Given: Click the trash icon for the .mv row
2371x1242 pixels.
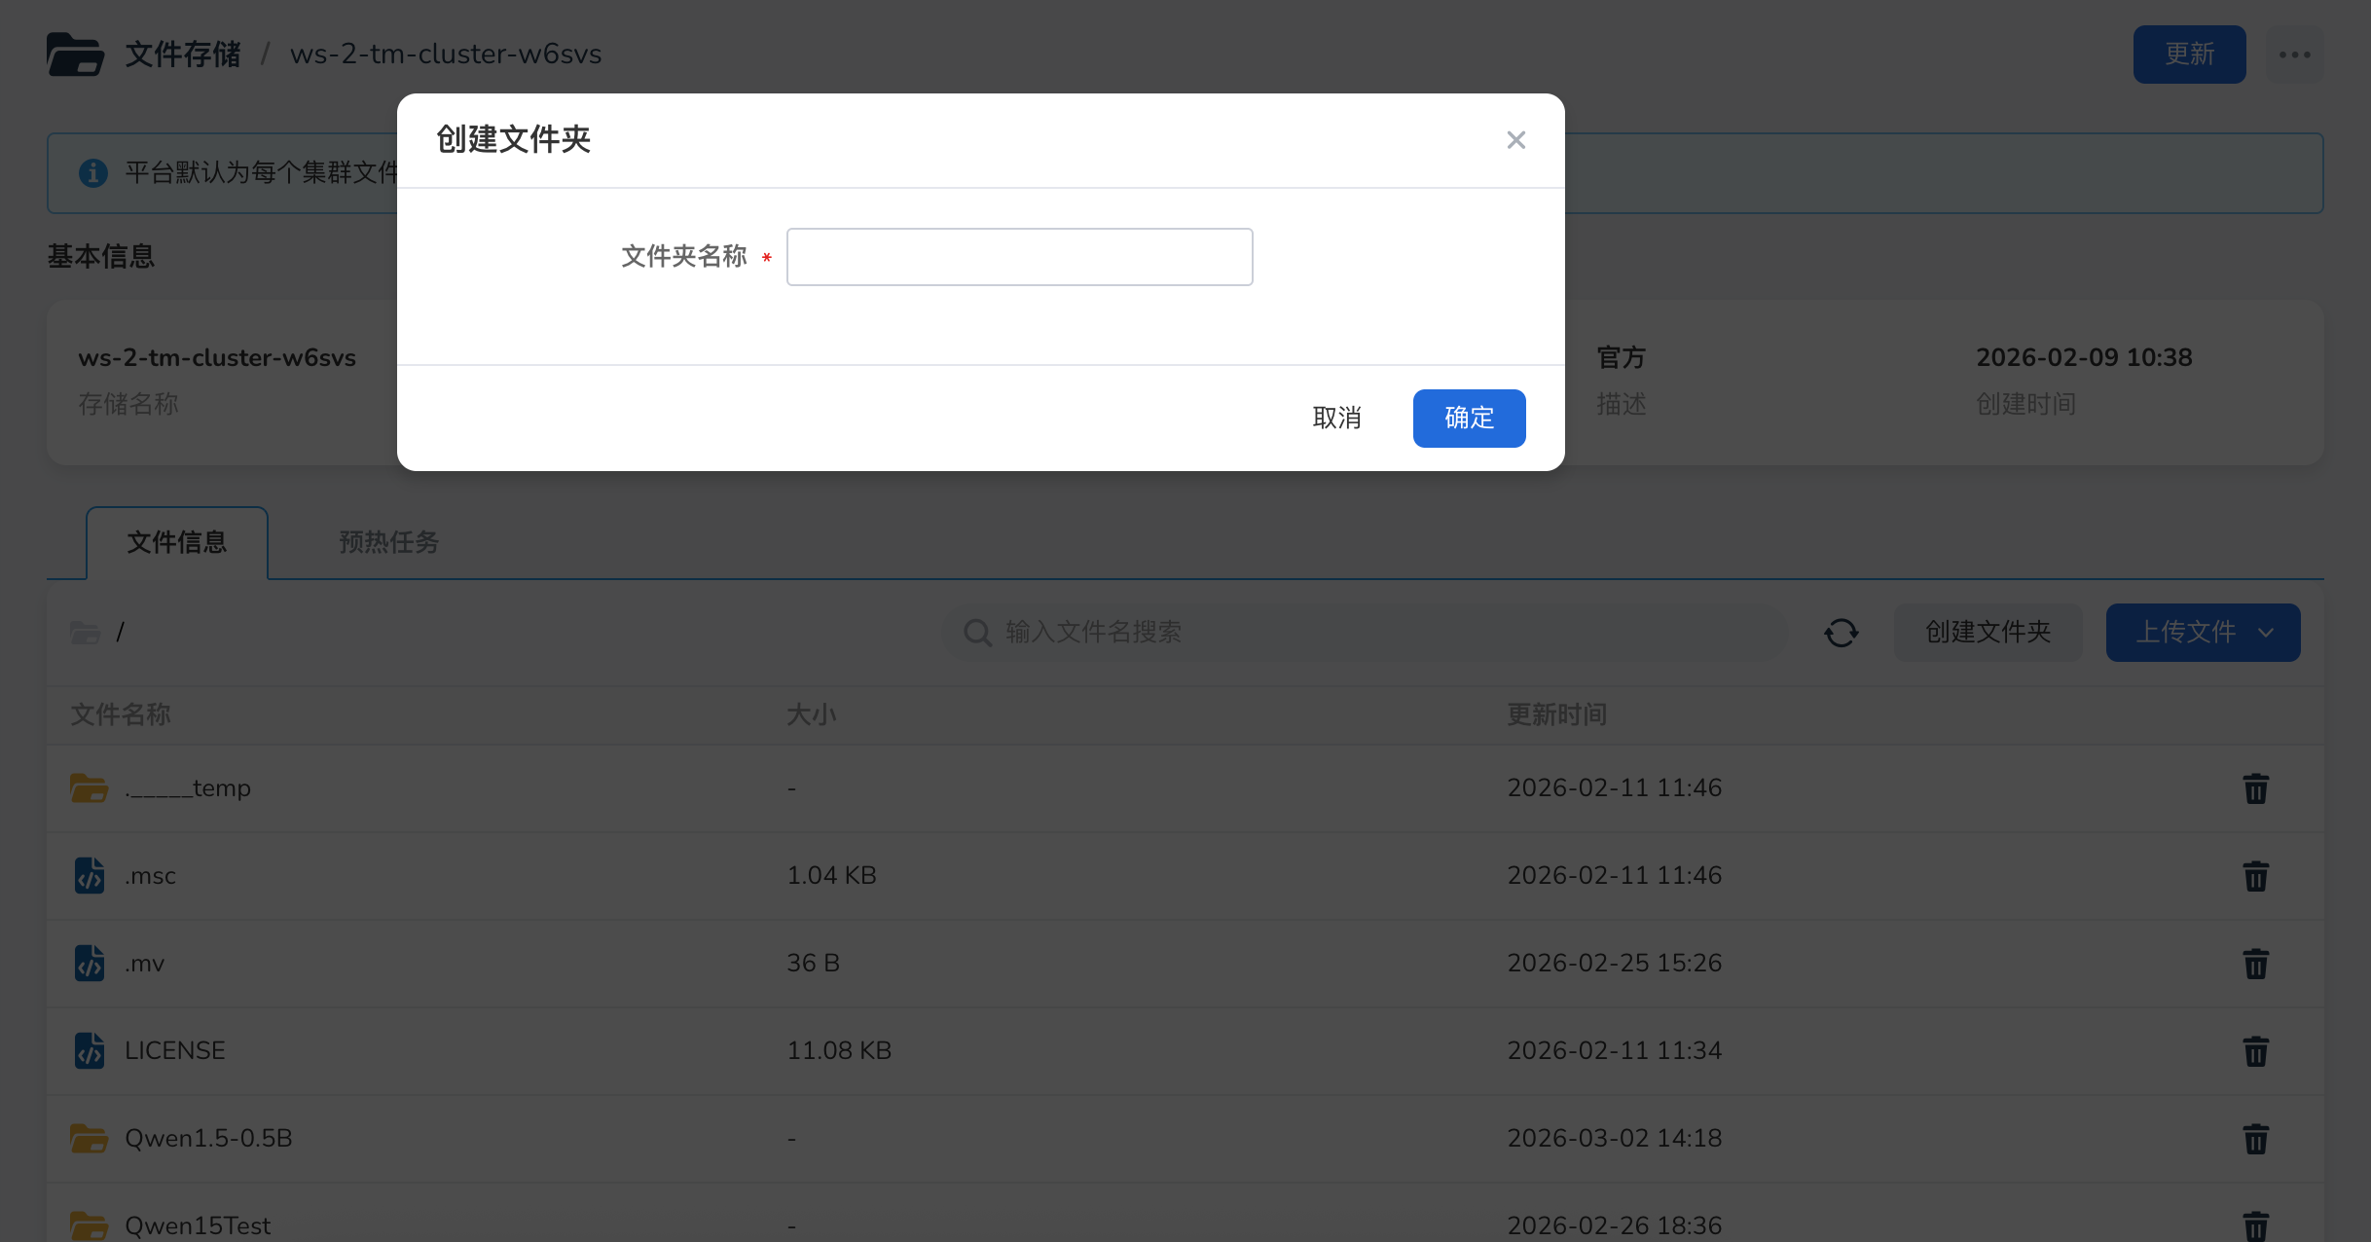Looking at the screenshot, I should [x=2255, y=964].
